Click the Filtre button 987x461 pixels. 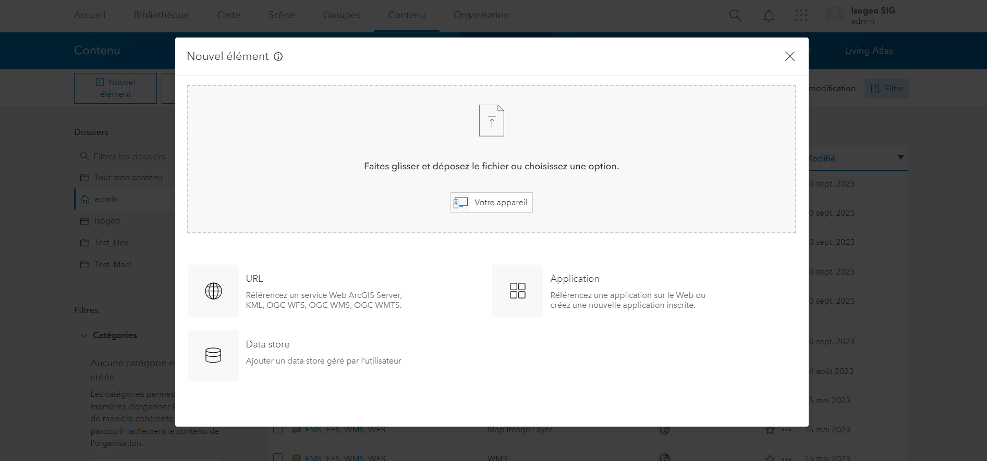(886, 89)
